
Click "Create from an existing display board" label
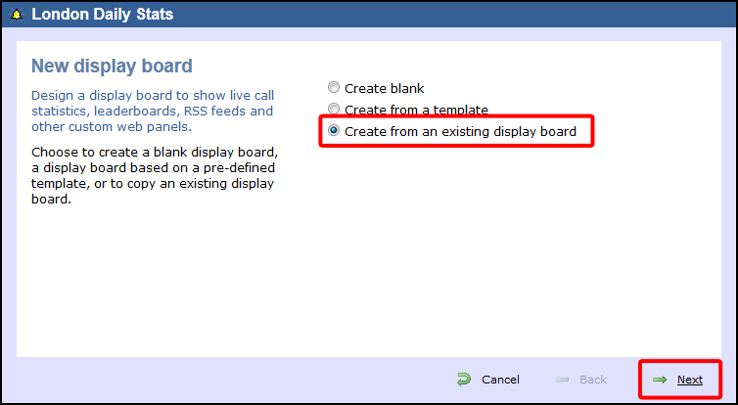point(460,132)
